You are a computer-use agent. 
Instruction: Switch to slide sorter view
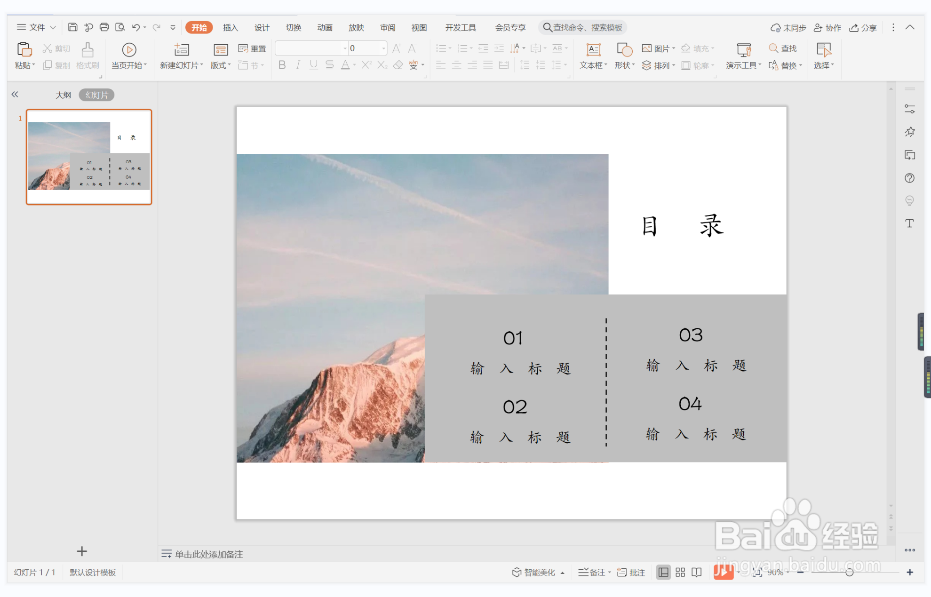coord(680,572)
